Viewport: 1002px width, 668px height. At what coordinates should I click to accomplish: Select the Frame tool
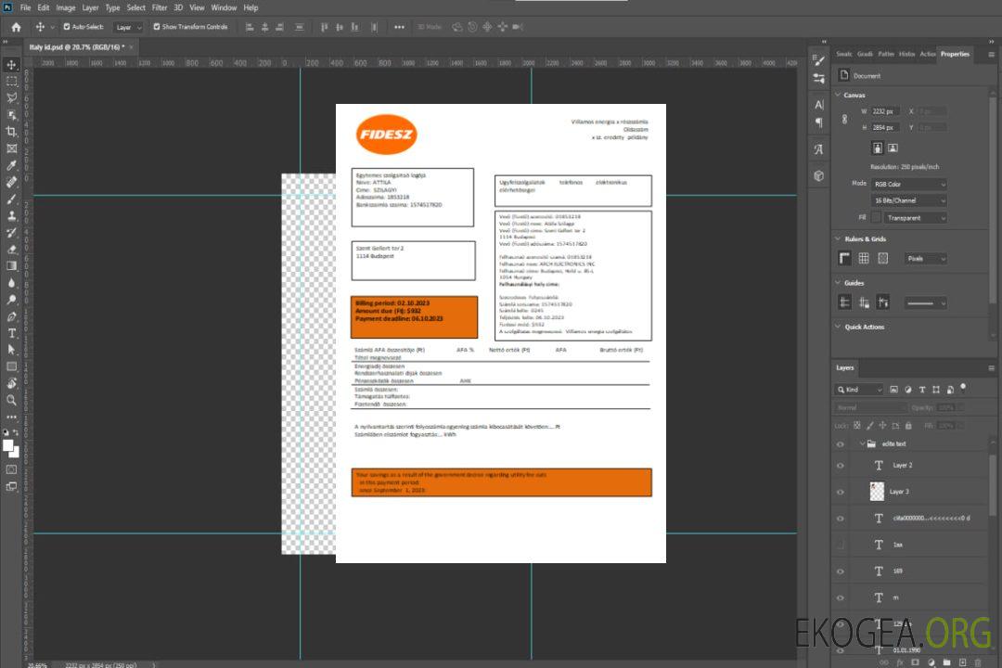pyautogui.click(x=11, y=148)
